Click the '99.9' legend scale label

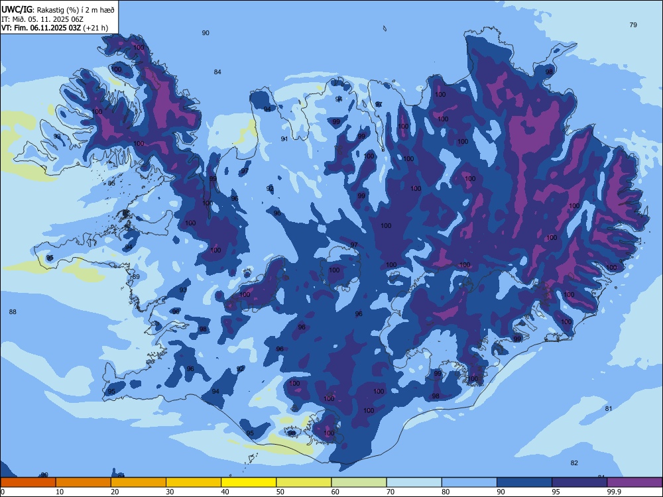(x=614, y=492)
